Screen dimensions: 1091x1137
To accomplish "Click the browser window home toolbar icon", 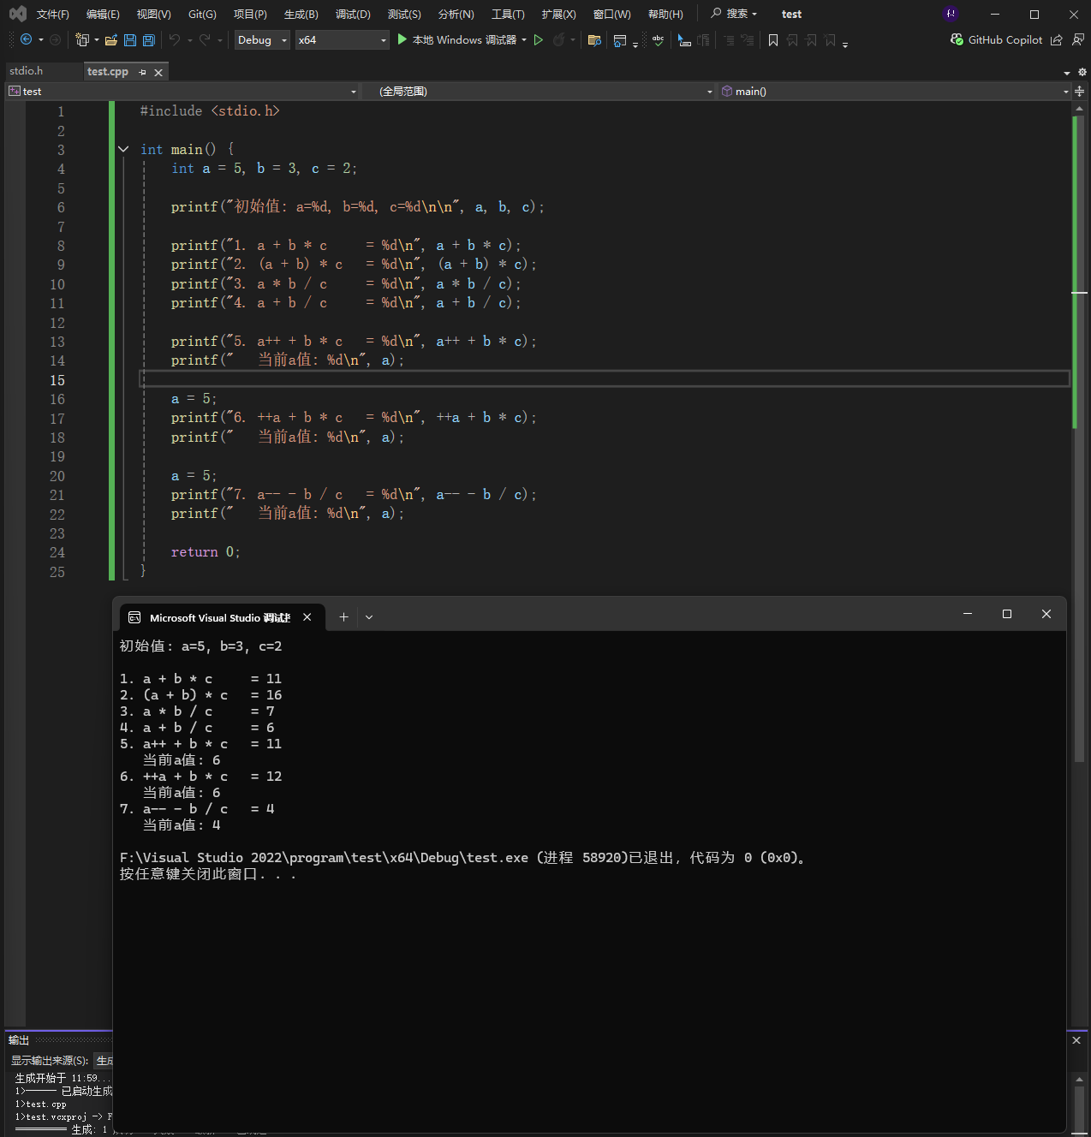I will tap(620, 39).
